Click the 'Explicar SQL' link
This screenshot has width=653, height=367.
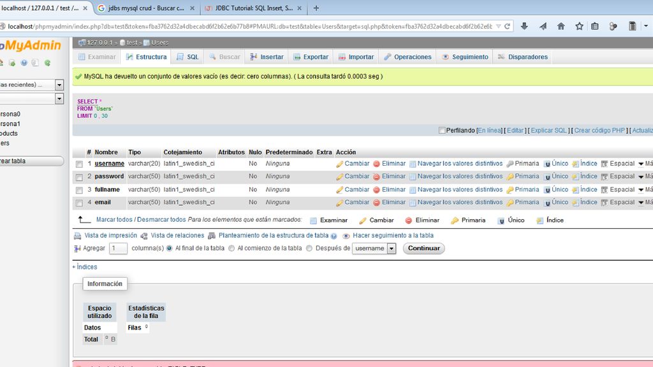(x=548, y=130)
